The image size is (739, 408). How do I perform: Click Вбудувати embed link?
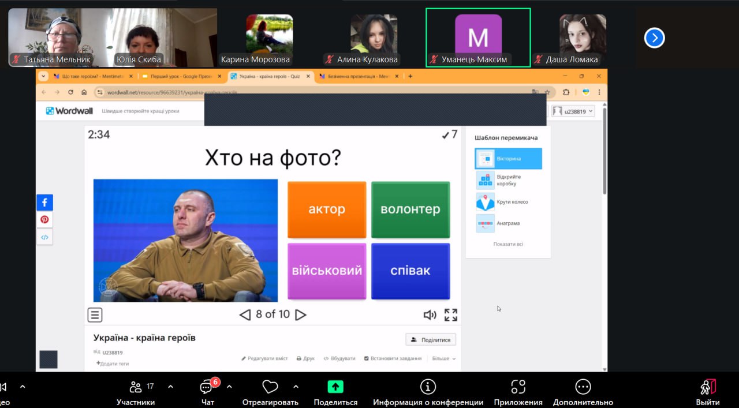(x=339, y=358)
